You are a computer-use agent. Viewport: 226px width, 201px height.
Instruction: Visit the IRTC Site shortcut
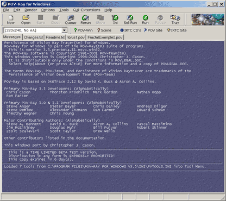pos(177,30)
